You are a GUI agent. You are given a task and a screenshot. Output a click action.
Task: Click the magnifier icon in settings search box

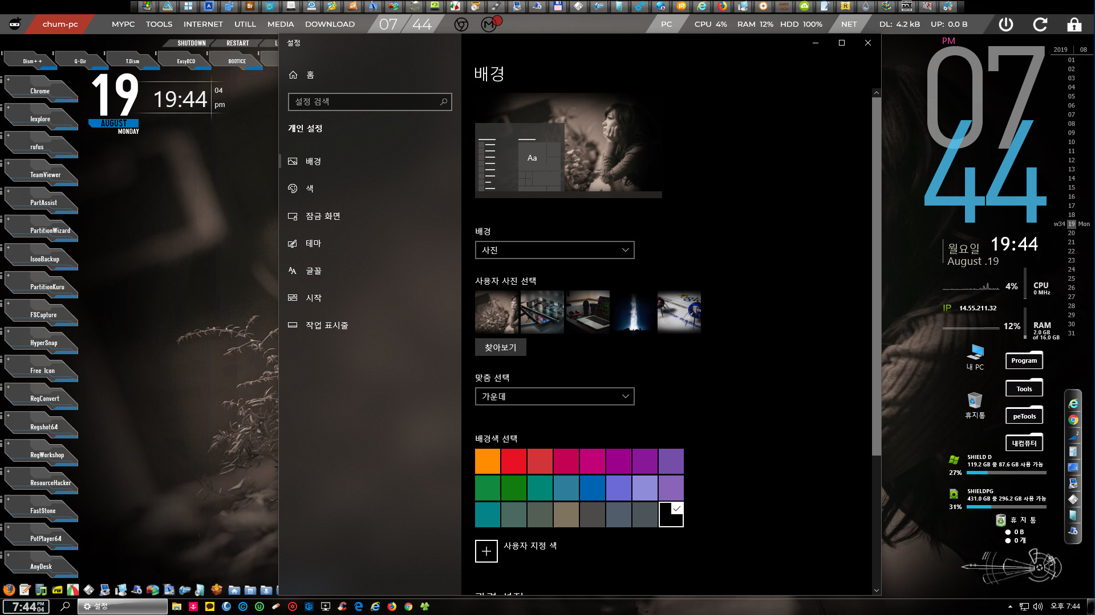click(x=444, y=101)
